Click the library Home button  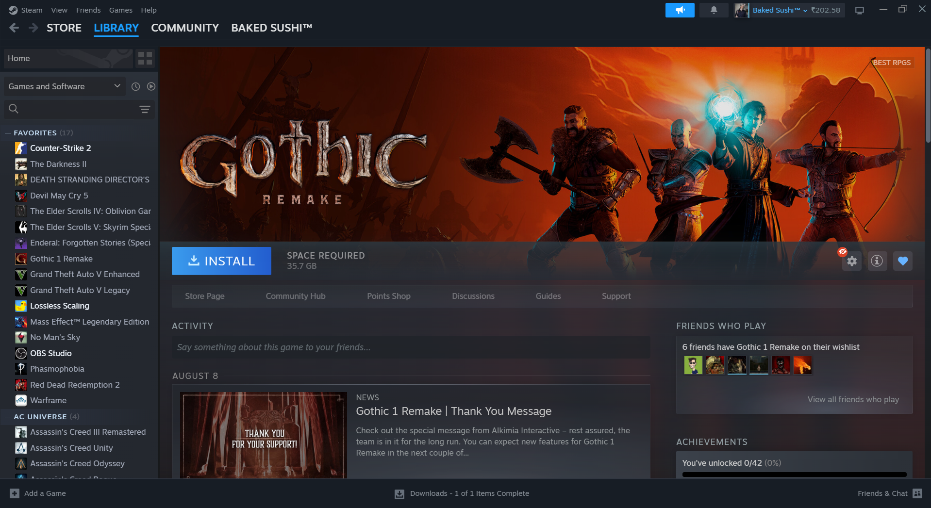point(68,58)
